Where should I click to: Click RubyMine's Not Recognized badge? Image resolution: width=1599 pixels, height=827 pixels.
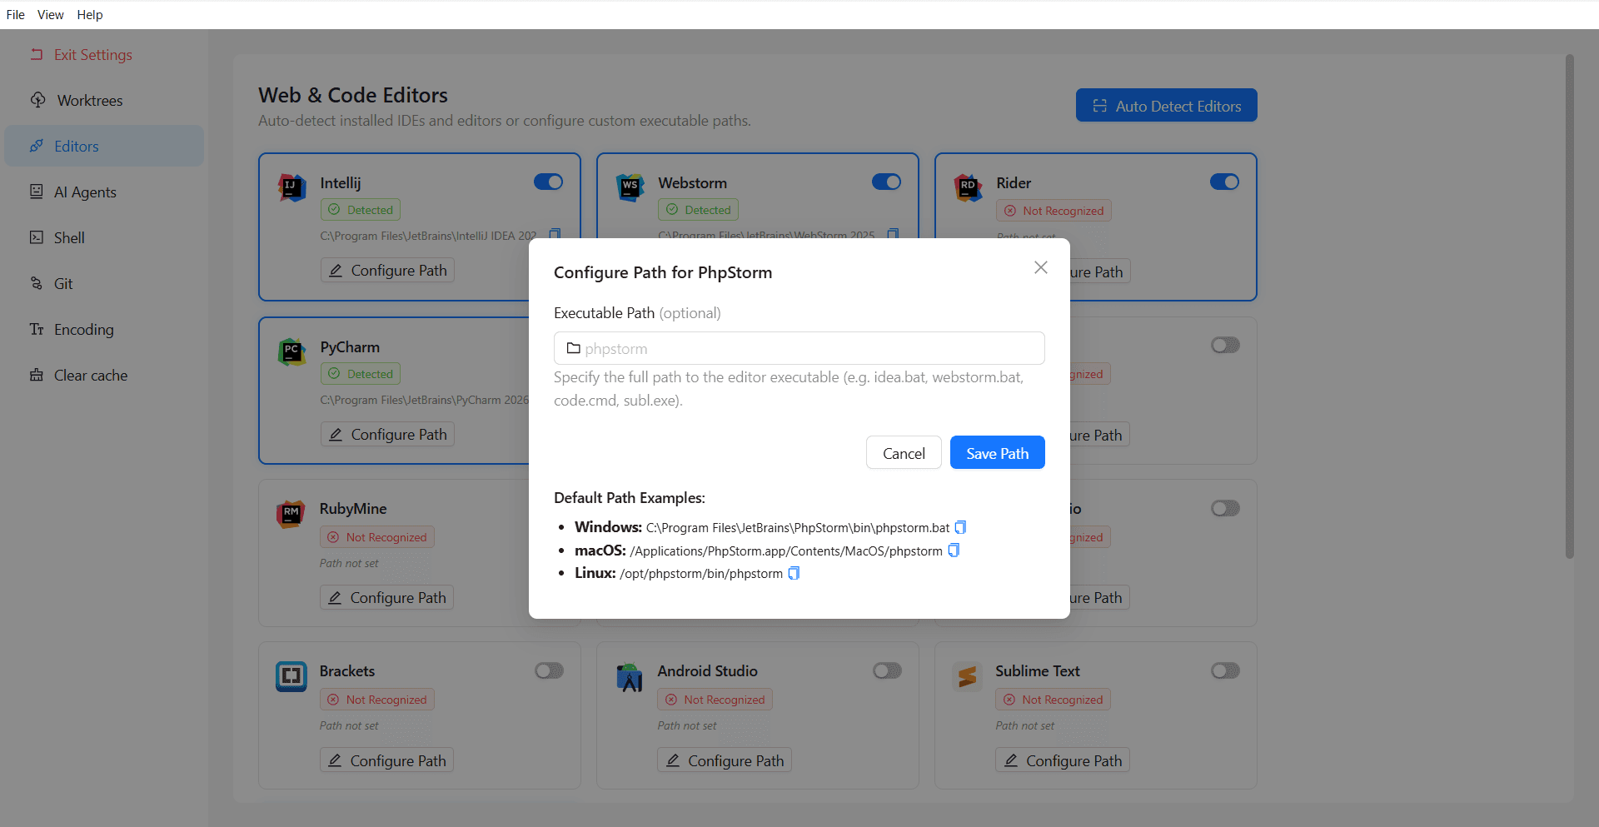[377, 537]
